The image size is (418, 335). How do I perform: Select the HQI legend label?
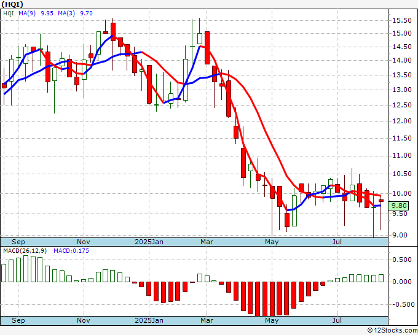pyautogui.click(x=9, y=13)
